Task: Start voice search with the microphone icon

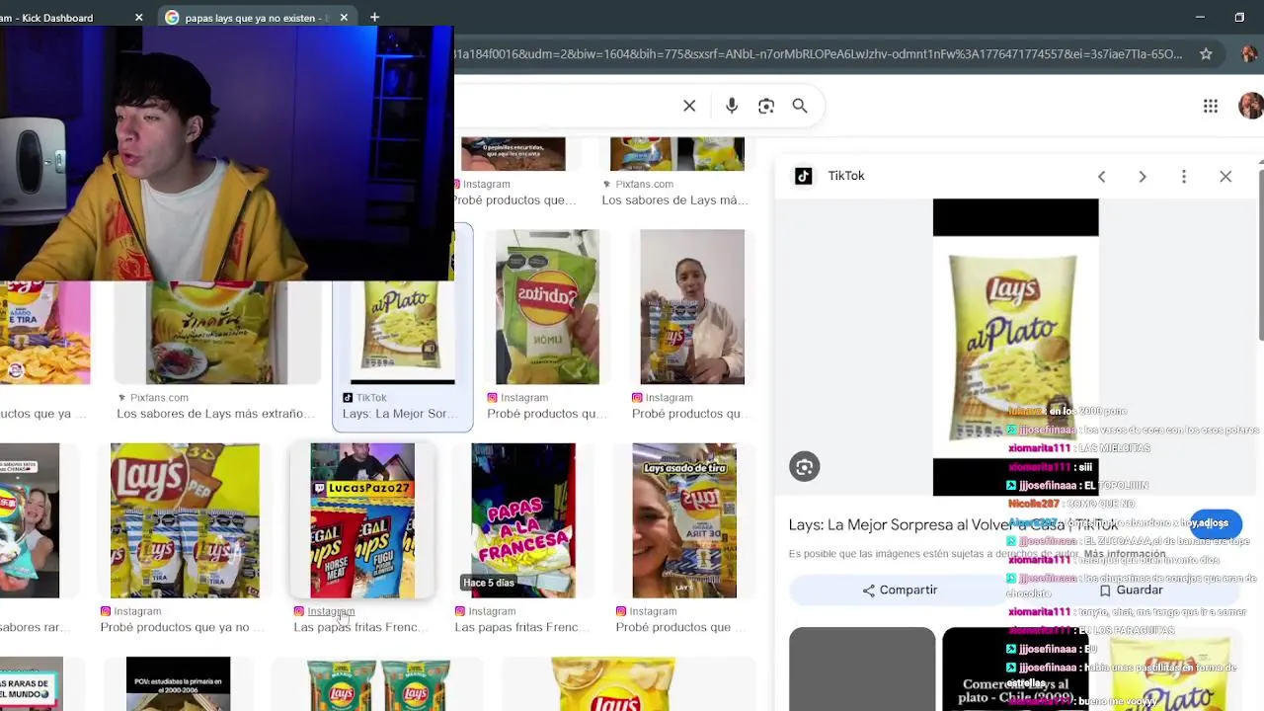Action: pos(732,106)
